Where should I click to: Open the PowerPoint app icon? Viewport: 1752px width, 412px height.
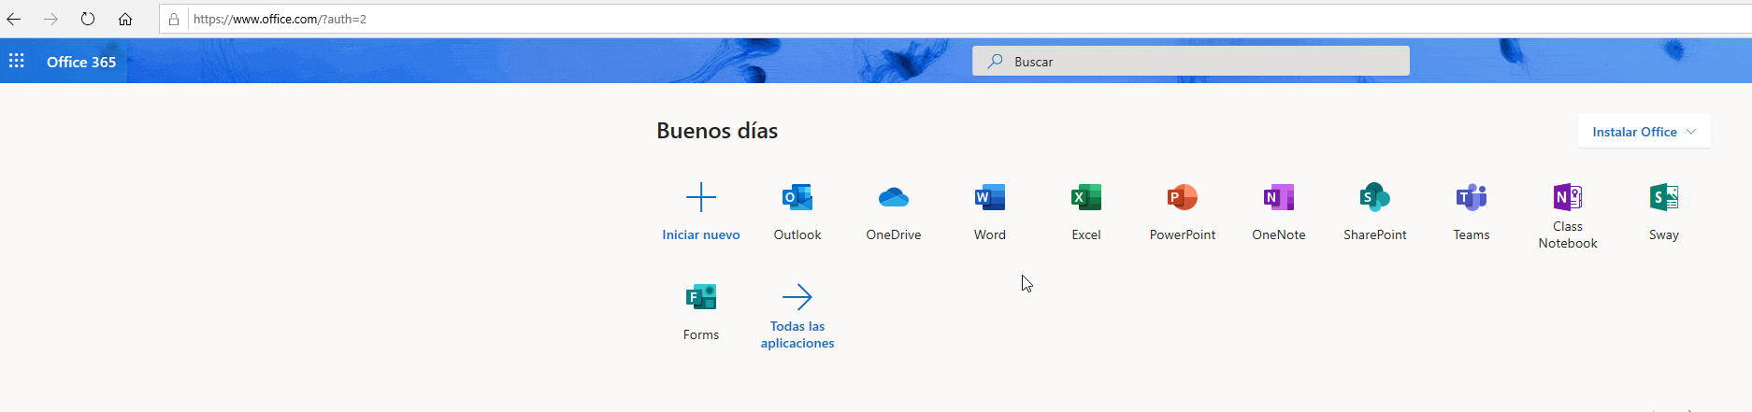pyautogui.click(x=1182, y=198)
